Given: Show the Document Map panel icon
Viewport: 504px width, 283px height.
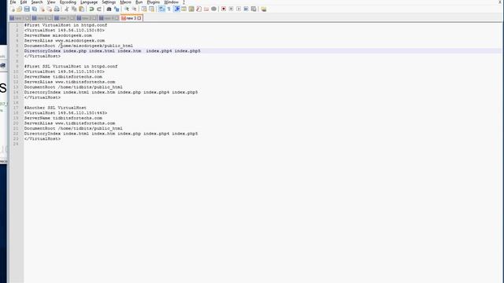Looking at the screenshot, I should tap(191, 9).
